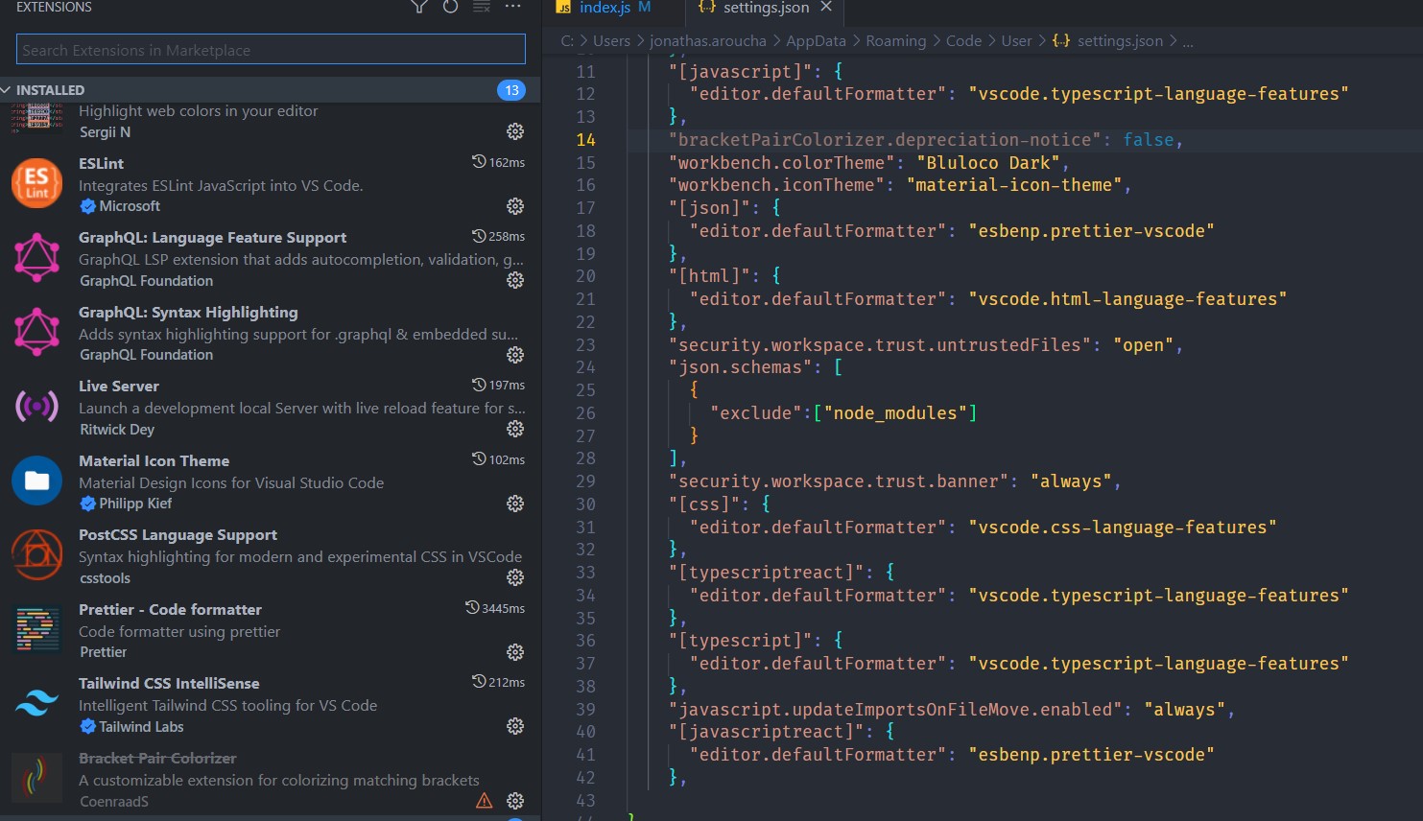Click line number 14 in the gutter
Viewport: 1423px width, 821px height.
(x=585, y=140)
